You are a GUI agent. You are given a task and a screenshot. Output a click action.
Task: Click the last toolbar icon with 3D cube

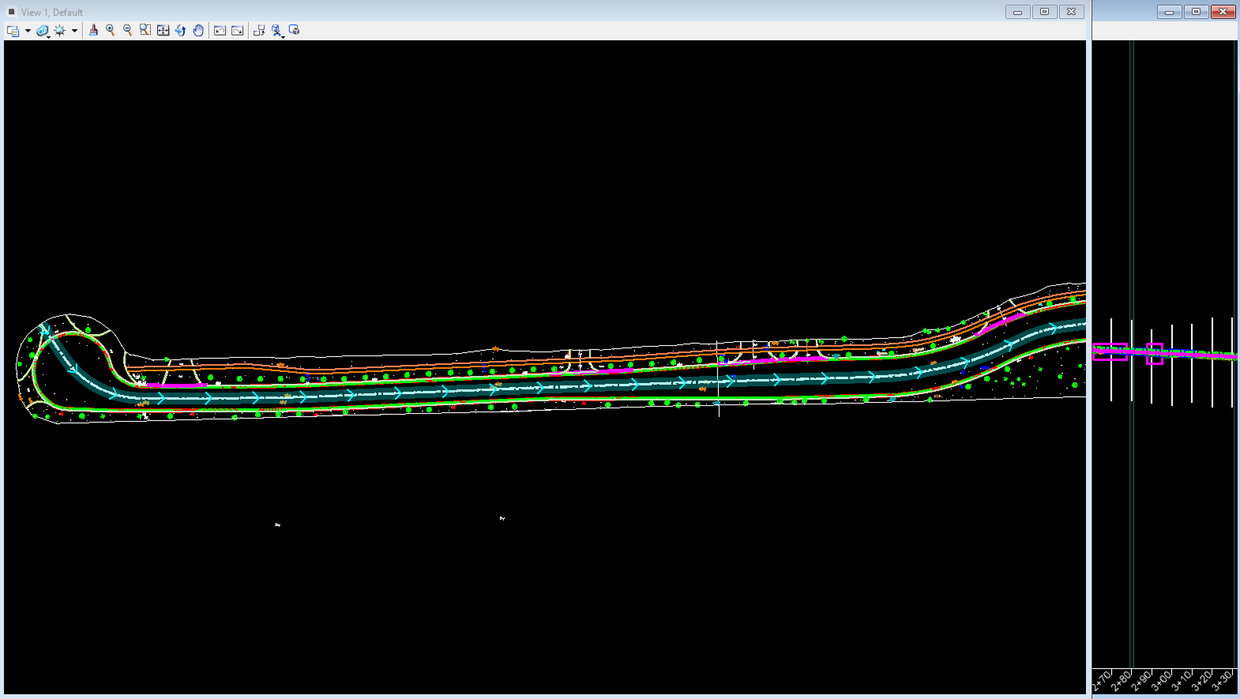pyautogui.click(x=295, y=30)
